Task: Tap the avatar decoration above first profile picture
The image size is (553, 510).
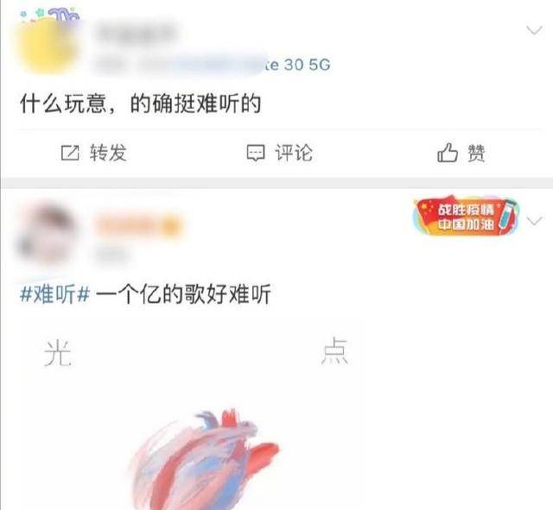Action: [x=49, y=16]
